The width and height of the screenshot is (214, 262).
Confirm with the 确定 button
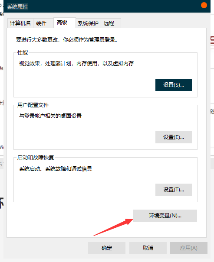[x=107, y=248]
